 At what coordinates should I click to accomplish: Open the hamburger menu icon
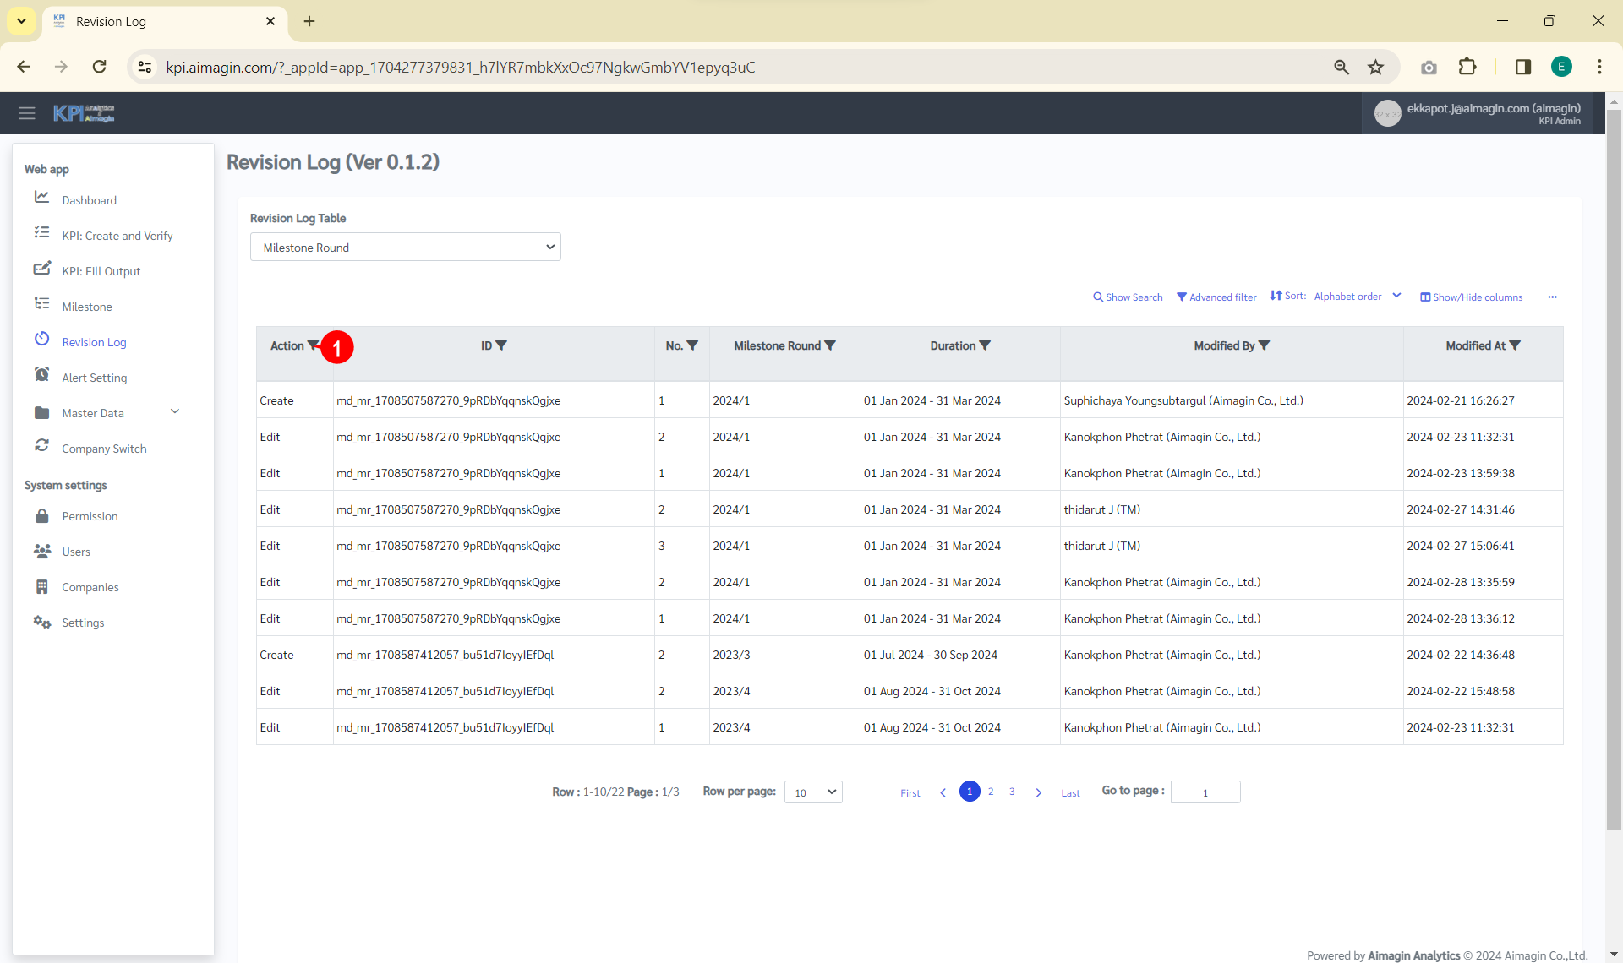pos(27,113)
